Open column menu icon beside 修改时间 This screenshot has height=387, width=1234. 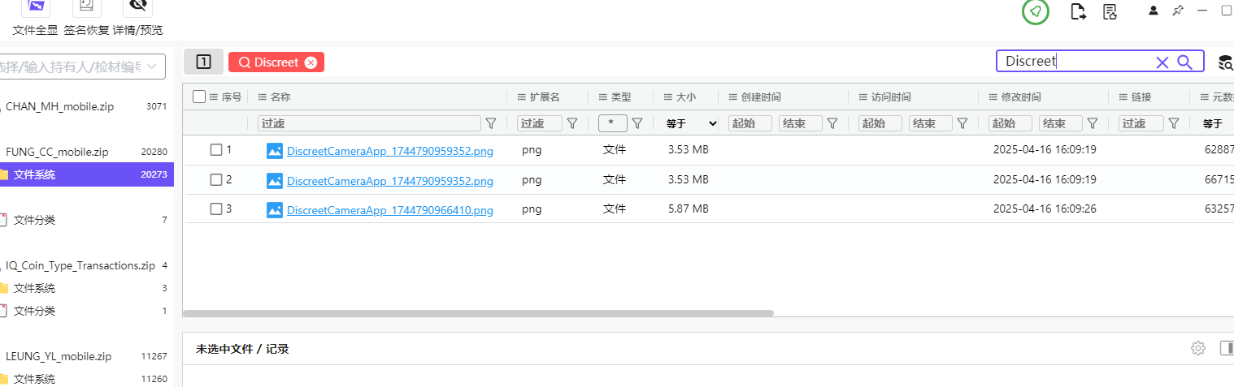(993, 97)
